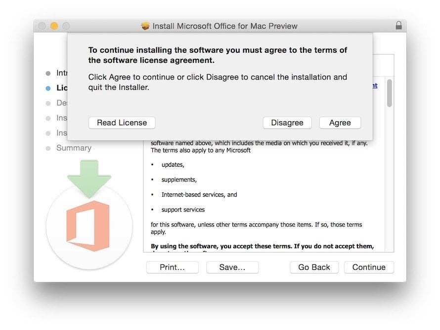Click the 'updates,' bullet line
Image resolution: width=440 pixels, height=330 pixels.
pos(173,165)
